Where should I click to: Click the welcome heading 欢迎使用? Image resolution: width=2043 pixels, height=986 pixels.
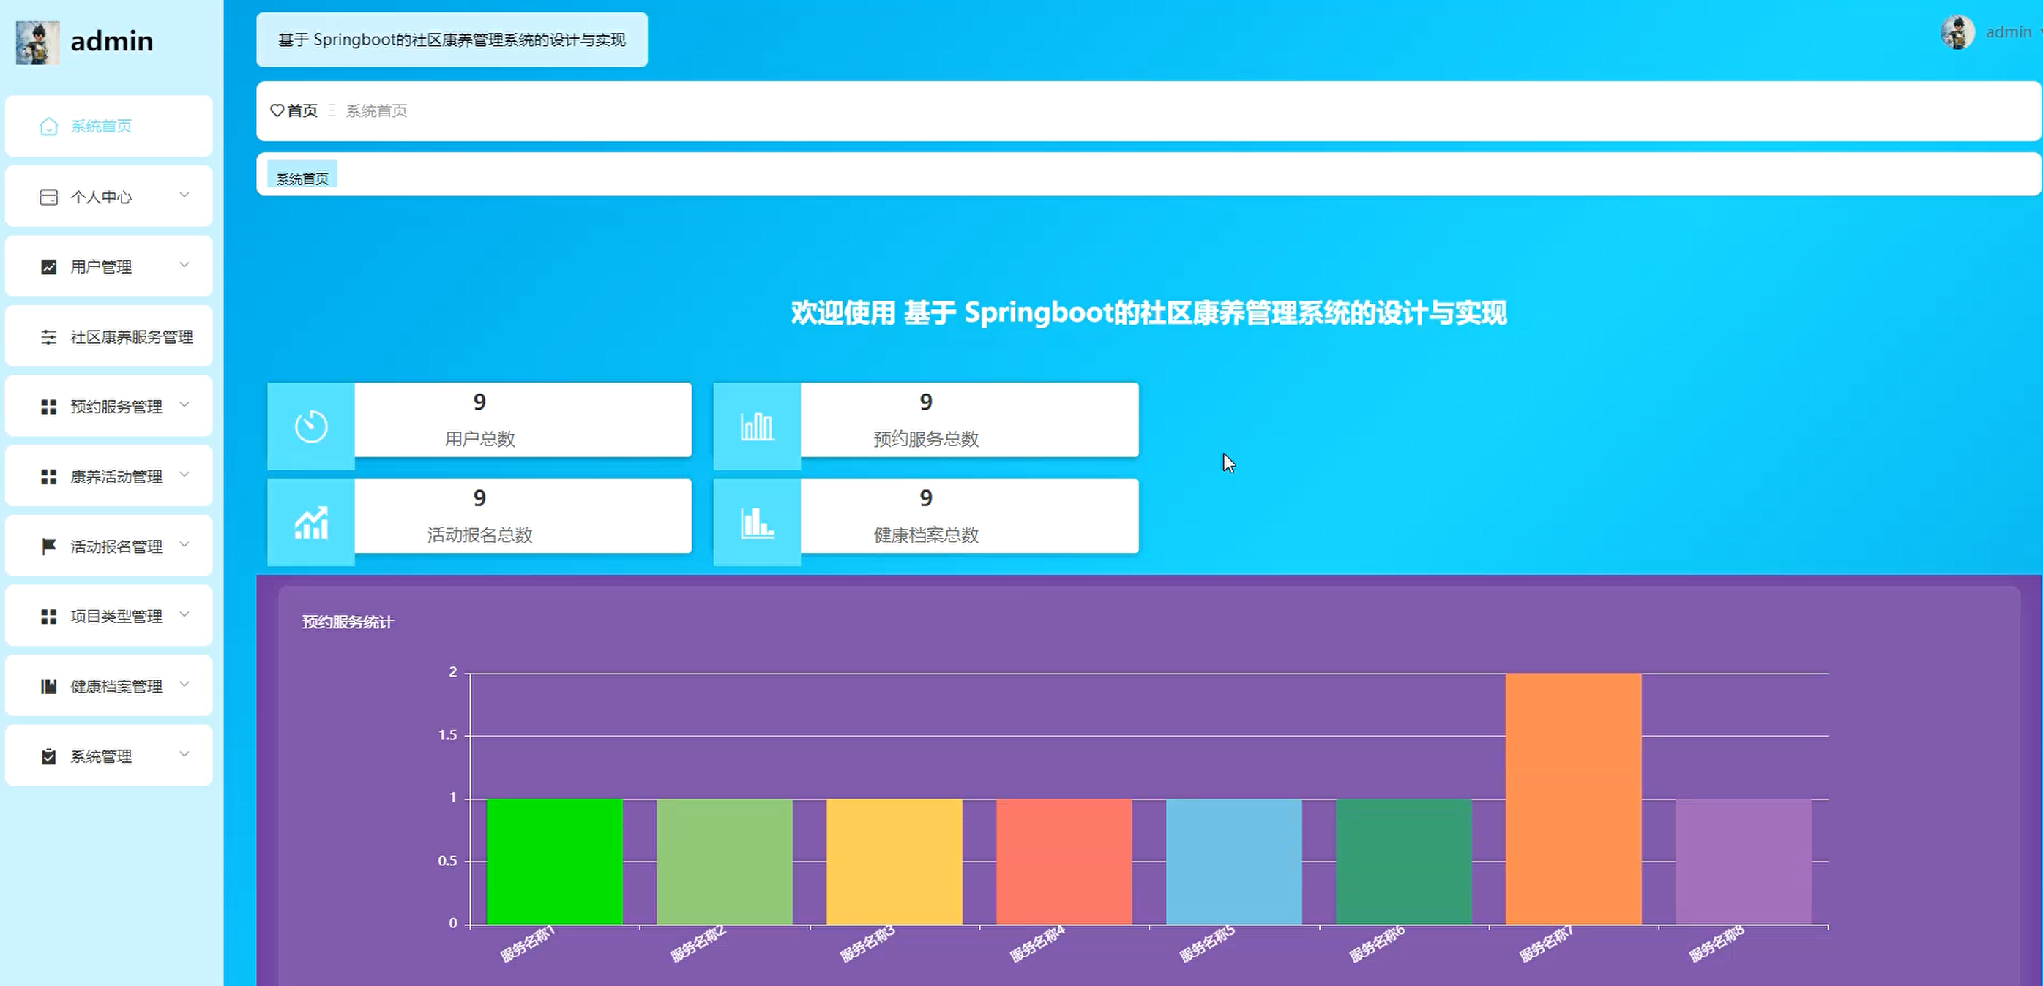tap(1149, 313)
